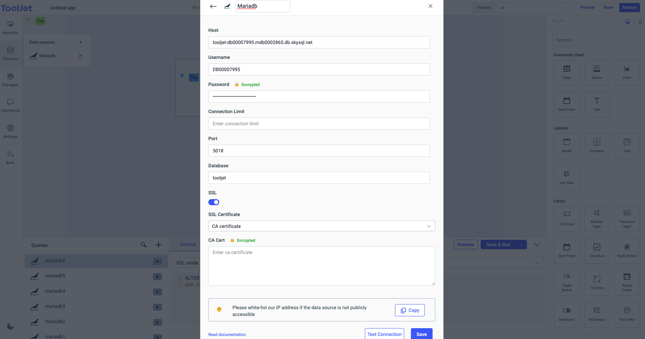Image resolution: width=645 pixels, height=339 pixels.
Task: Open the Read documentation link
Action: click(227, 335)
